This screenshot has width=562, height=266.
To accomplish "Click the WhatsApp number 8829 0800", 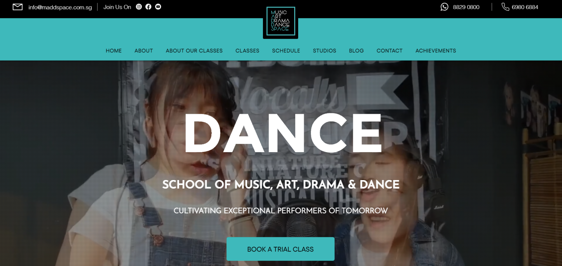I will pos(466,7).
